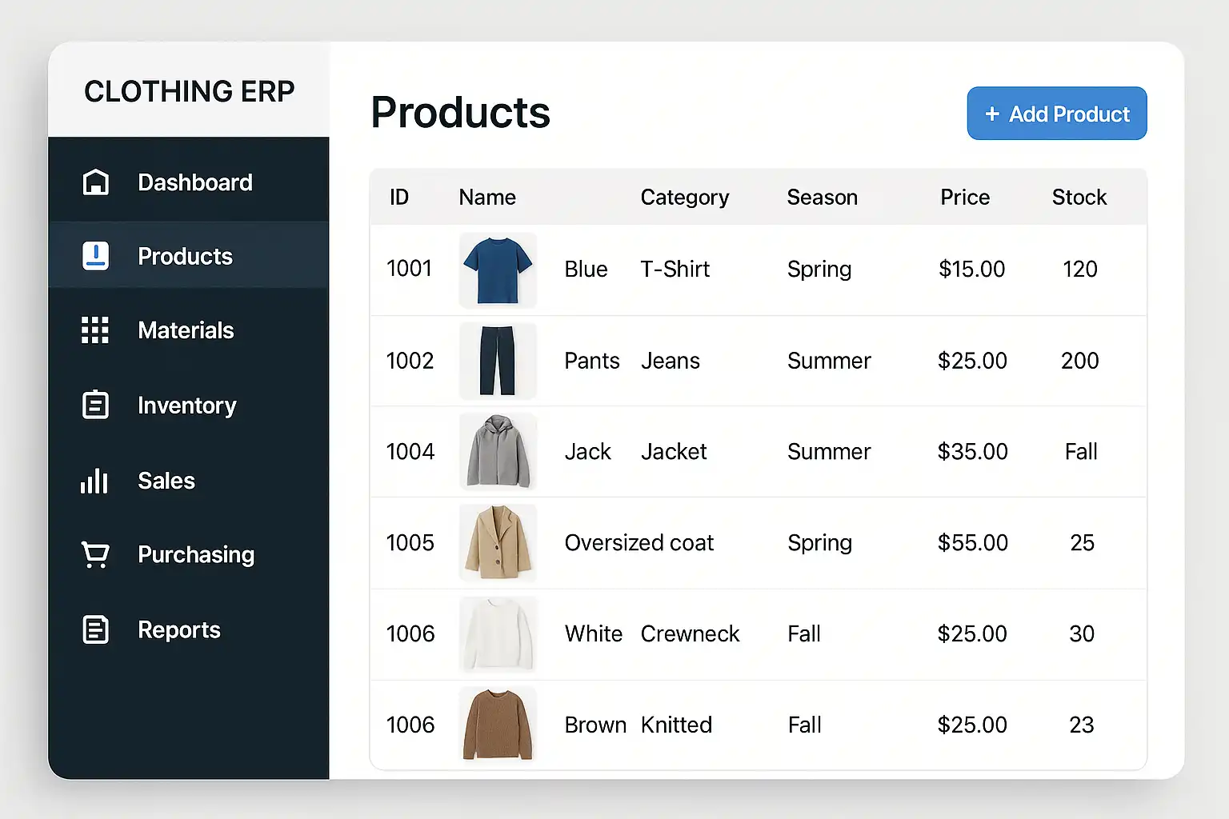Open the Purchasing page
1229x819 pixels.
pyautogui.click(x=189, y=554)
